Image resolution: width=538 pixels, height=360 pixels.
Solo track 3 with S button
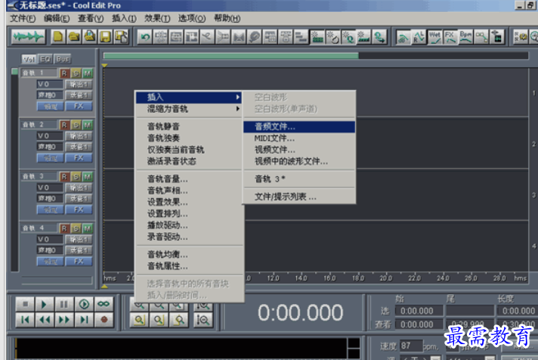pyautogui.click(x=76, y=176)
